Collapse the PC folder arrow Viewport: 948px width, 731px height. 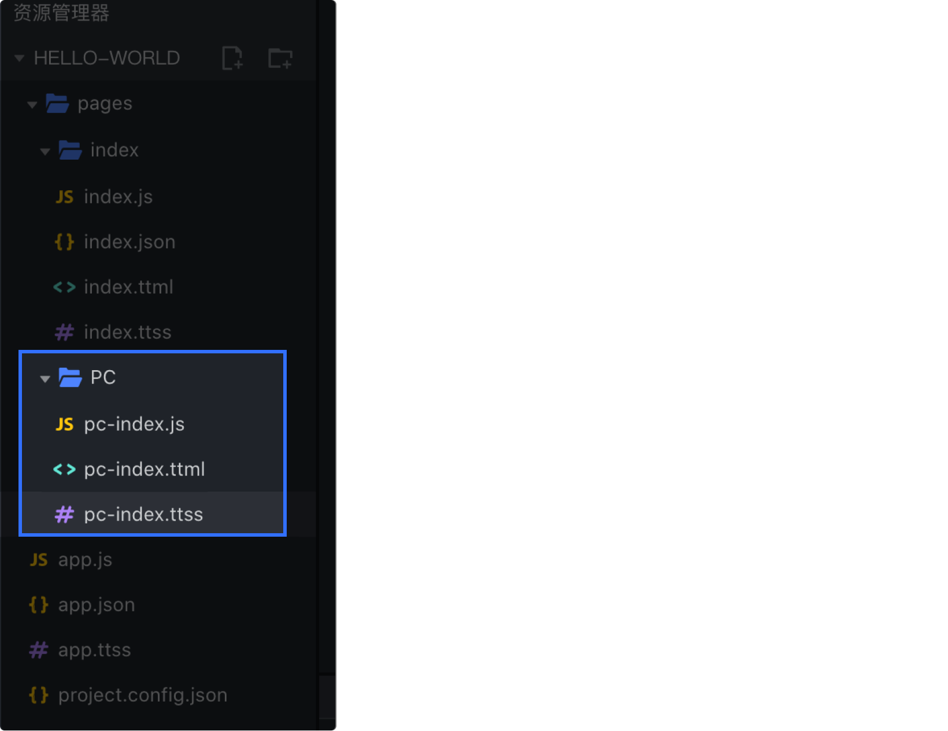pyautogui.click(x=45, y=379)
